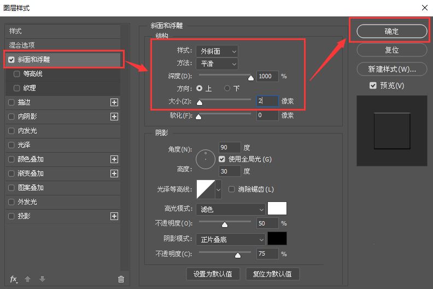Click the 软化 slider handle
Screen dimensions: 433x289
click(198, 117)
